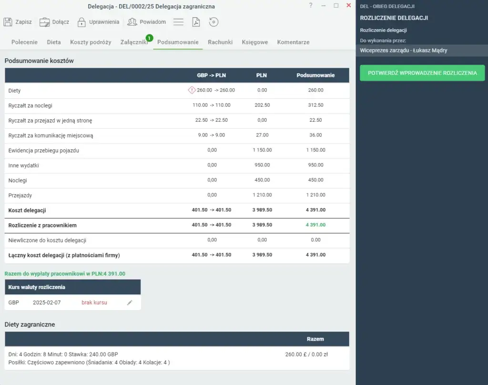This screenshot has width=488, height=385.
Task: Go to Koszty podróży tab
Action: (x=91, y=42)
